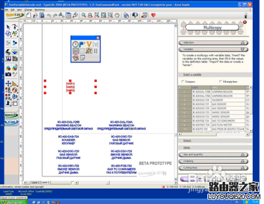Click the pan hand tool icon
Viewport: 264px width, 204px height.
(x=117, y=15)
